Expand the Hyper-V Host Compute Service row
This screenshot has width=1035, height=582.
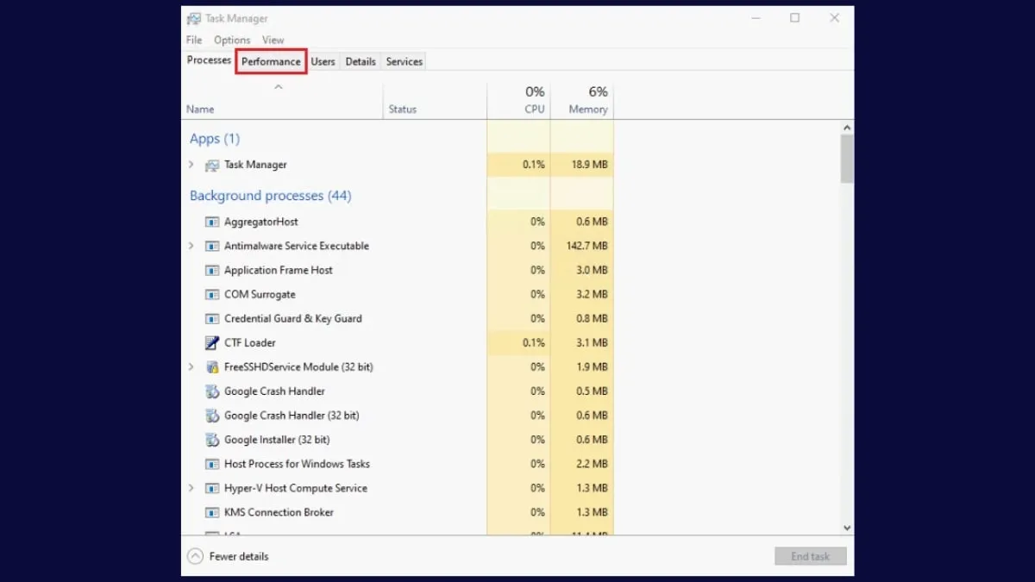tap(191, 488)
